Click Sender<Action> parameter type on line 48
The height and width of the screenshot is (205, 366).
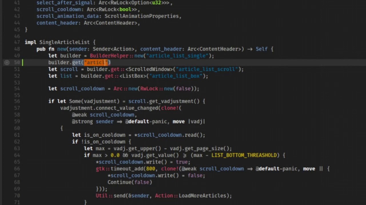click(114, 49)
